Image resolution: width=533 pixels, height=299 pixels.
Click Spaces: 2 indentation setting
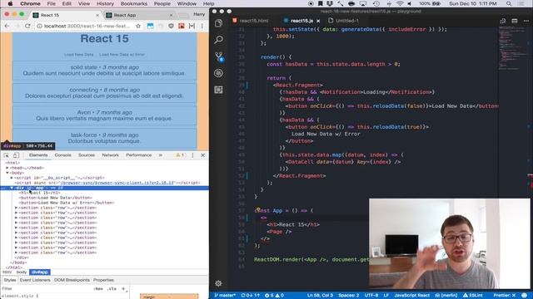coord(348,296)
